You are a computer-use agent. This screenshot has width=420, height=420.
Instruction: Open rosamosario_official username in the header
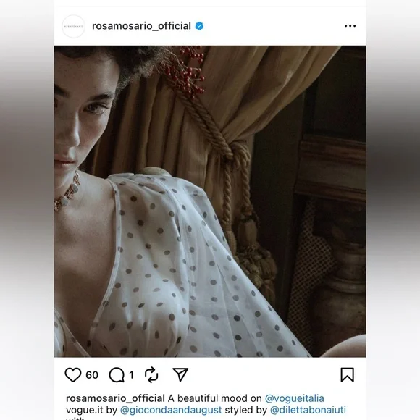pos(141,26)
